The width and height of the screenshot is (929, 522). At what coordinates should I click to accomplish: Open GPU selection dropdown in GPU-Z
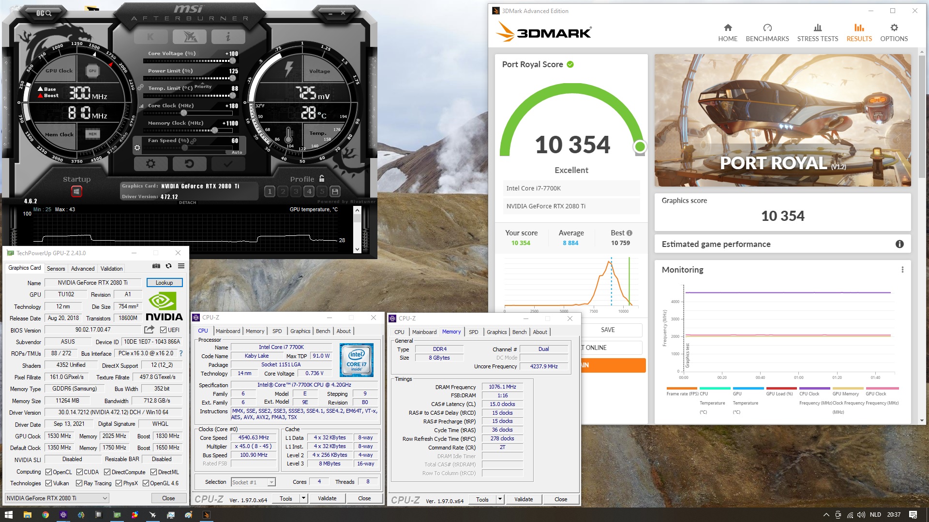click(57, 498)
